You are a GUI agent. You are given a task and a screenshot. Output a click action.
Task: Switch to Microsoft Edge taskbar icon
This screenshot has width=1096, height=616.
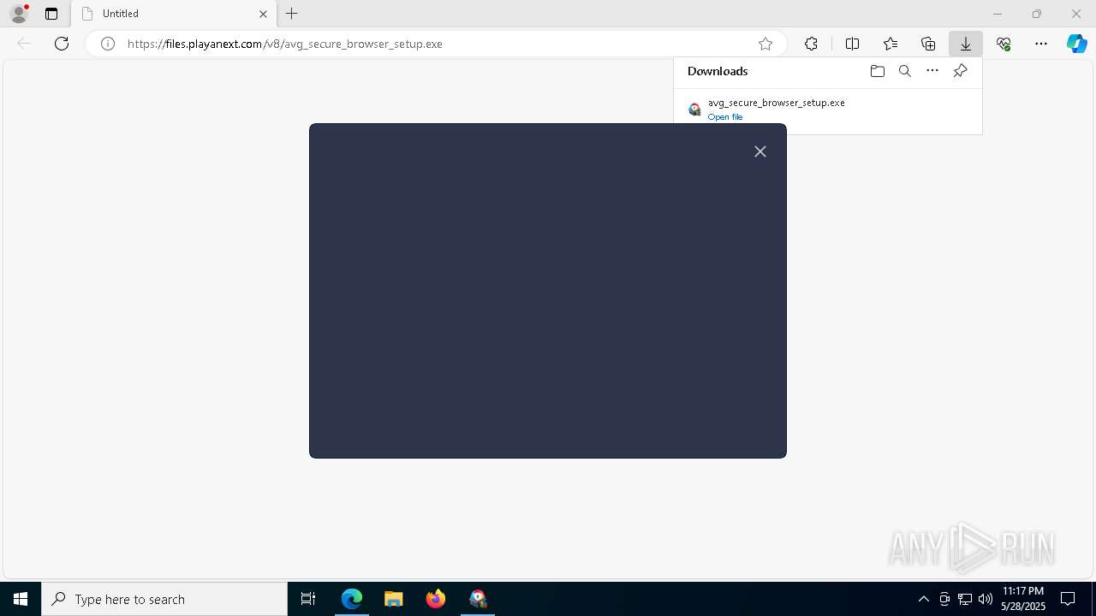click(352, 599)
